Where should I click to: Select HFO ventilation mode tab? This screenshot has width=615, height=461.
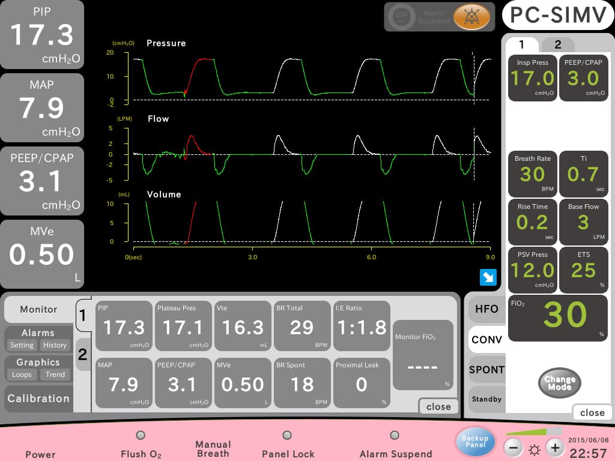point(486,309)
